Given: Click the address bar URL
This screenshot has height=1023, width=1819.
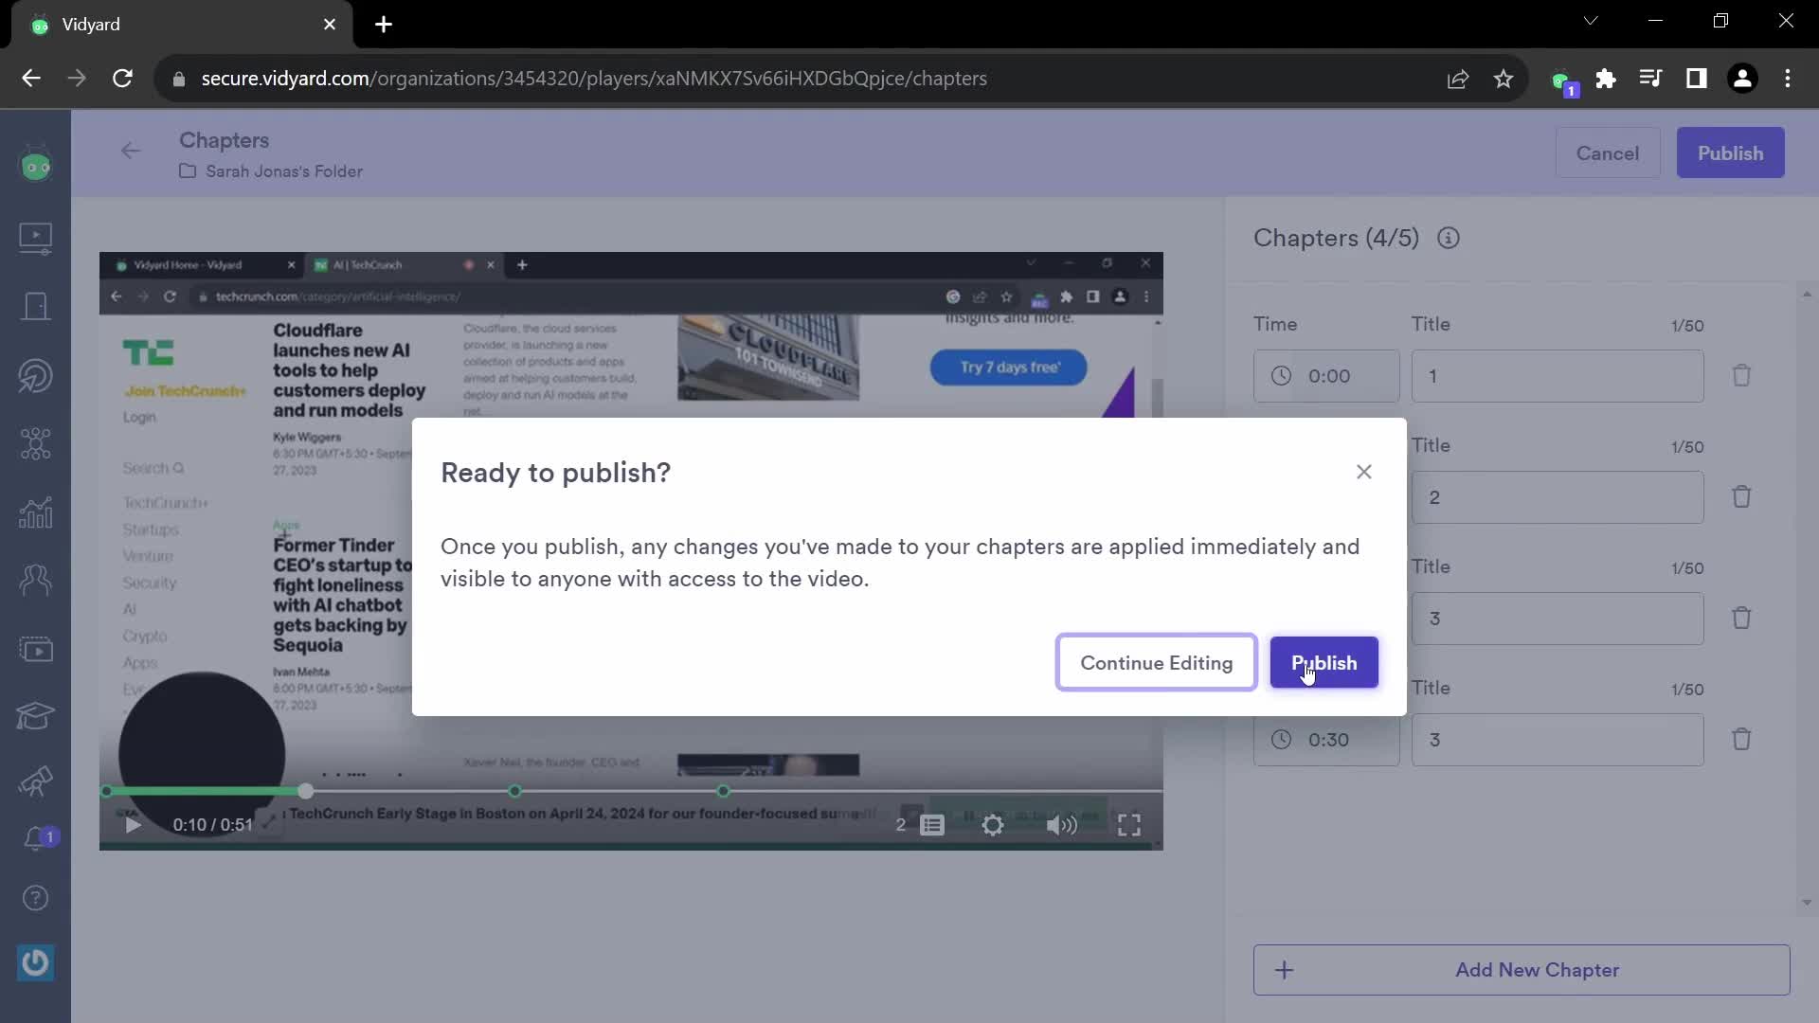Looking at the screenshot, I should coord(594,79).
